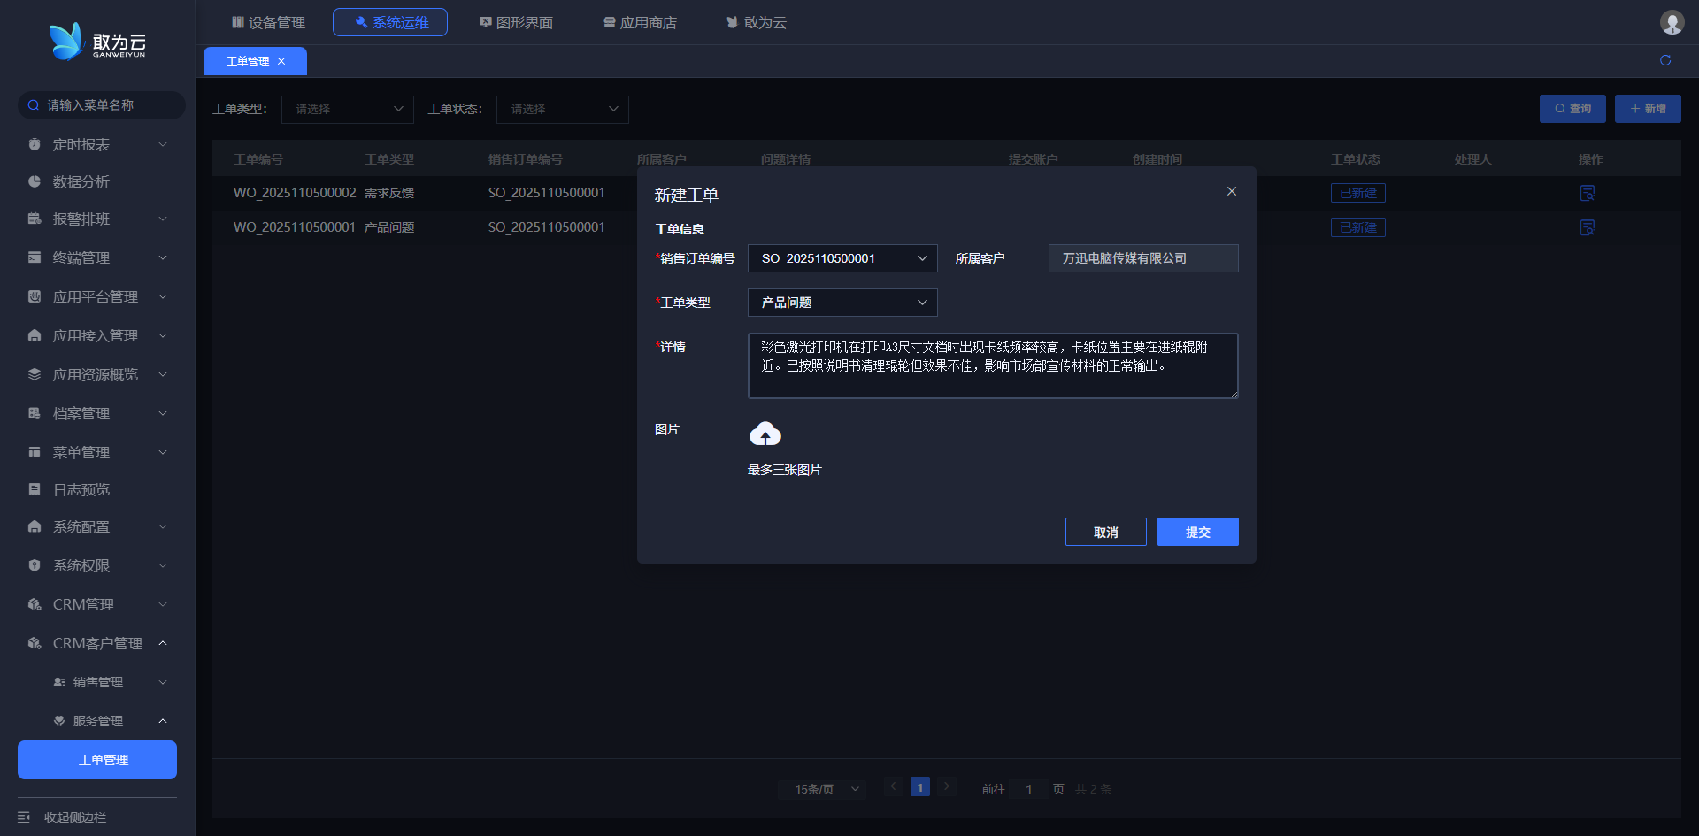Click the refresh icon at top right
The image size is (1699, 836).
point(1665,60)
